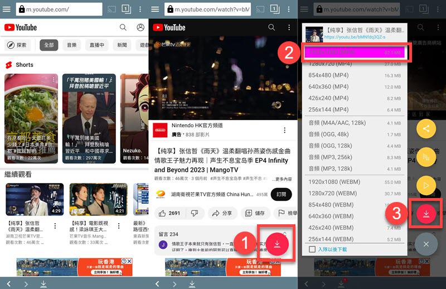Subscribe with the 訂閱 button

282,195
